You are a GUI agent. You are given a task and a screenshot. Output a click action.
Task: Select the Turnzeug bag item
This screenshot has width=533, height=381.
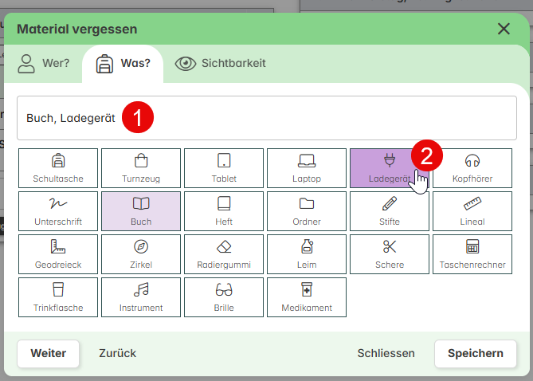(x=141, y=168)
